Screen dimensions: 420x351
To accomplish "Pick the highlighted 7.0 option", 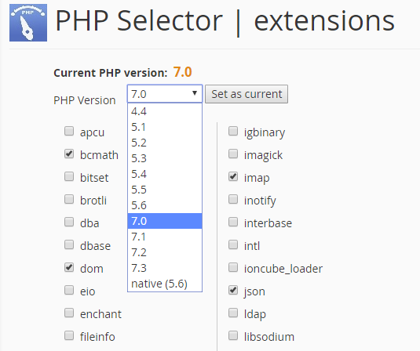I will pyautogui.click(x=165, y=221).
